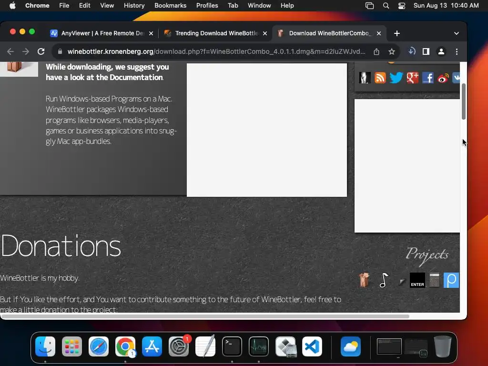488x366 pixels.
Task: Open the author portrait icon
Action: 365,78
